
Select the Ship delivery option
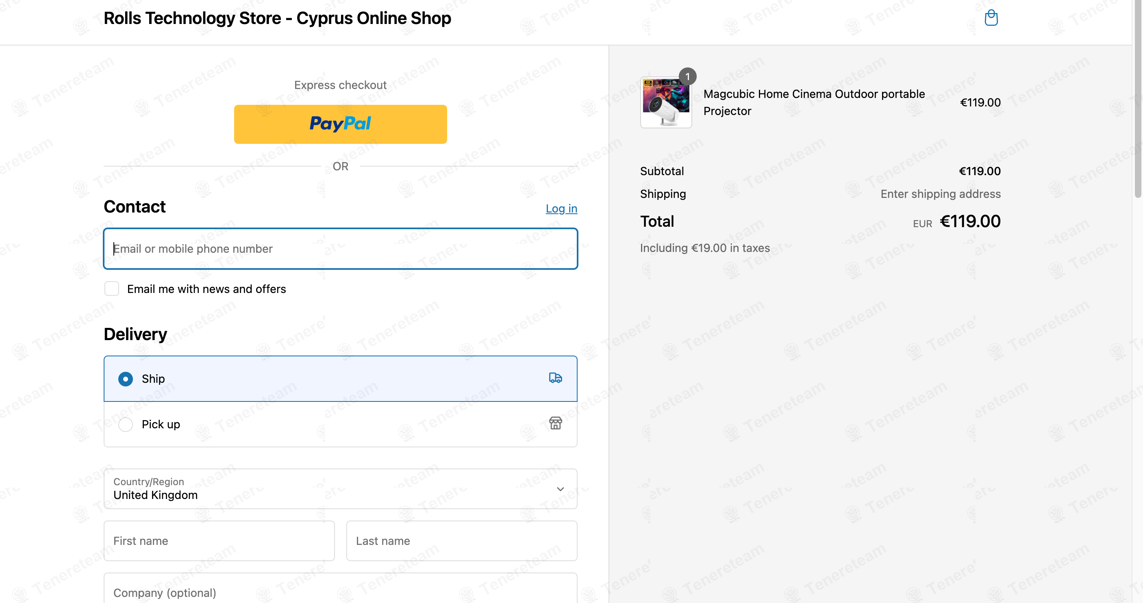pyautogui.click(x=340, y=378)
